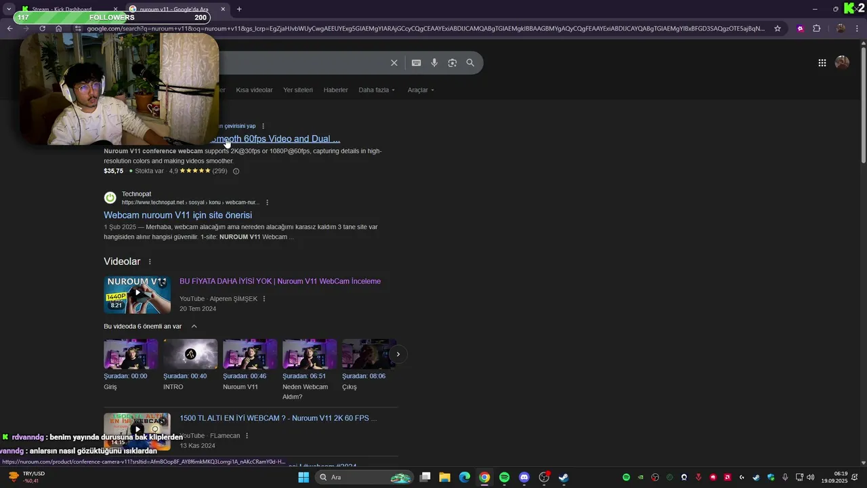This screenshot has width=867, height=488.
Task: Open the Google account avatar menu
Action: 842,63
